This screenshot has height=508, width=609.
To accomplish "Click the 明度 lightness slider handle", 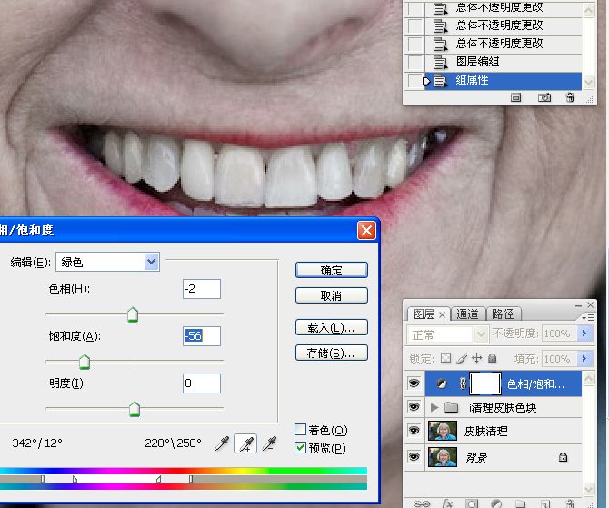I will tap(134, 409).
